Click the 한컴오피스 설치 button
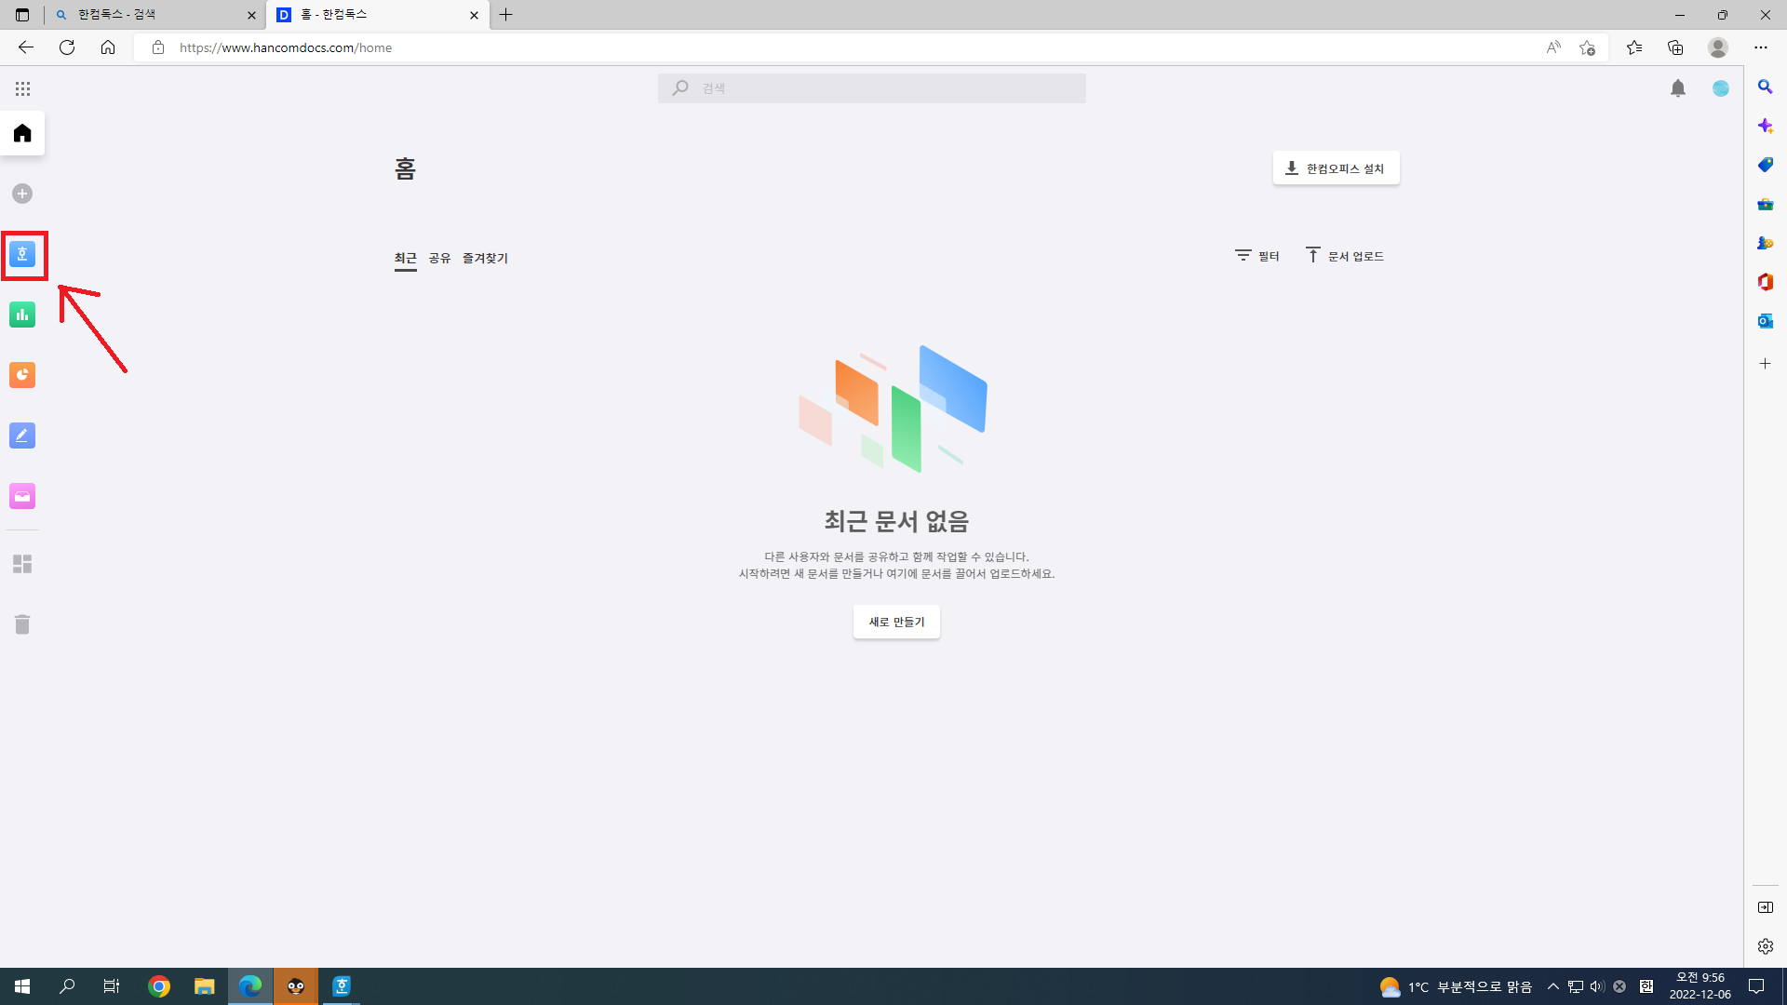1787x1005 pixels. coord(1336,168)
